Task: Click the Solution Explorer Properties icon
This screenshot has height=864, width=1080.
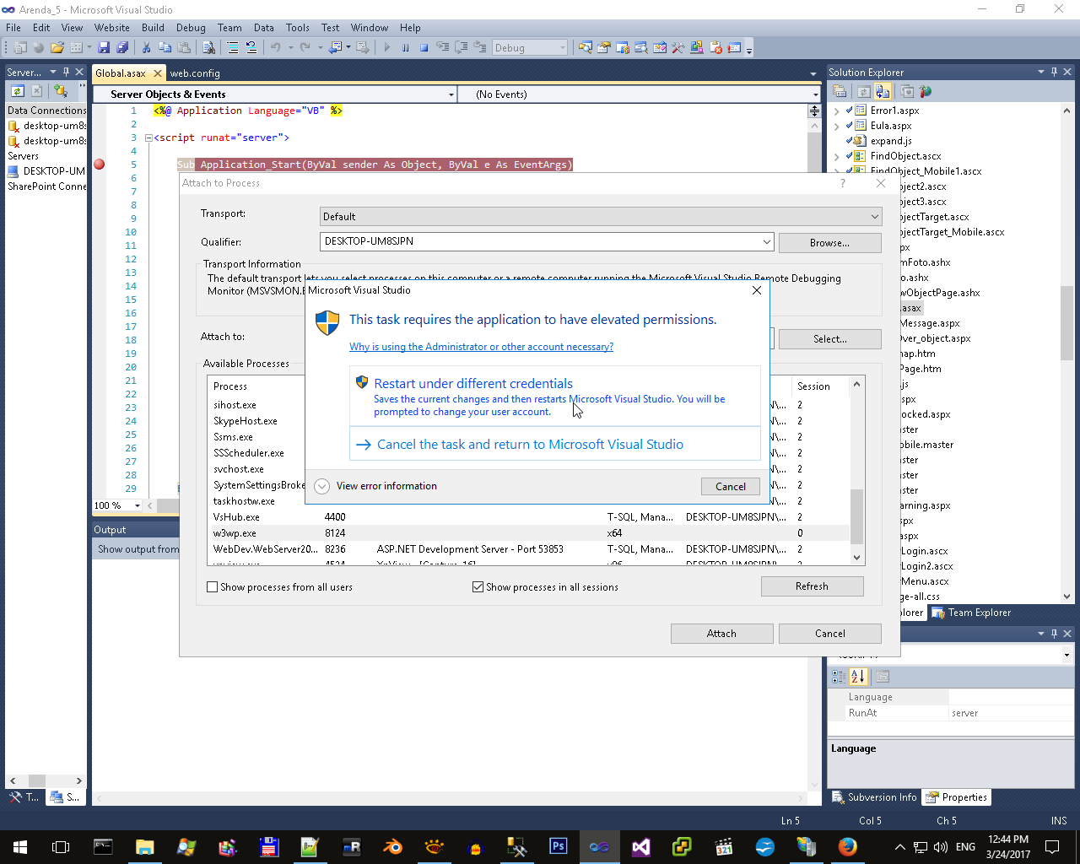Action: click(x=840, y=92)
